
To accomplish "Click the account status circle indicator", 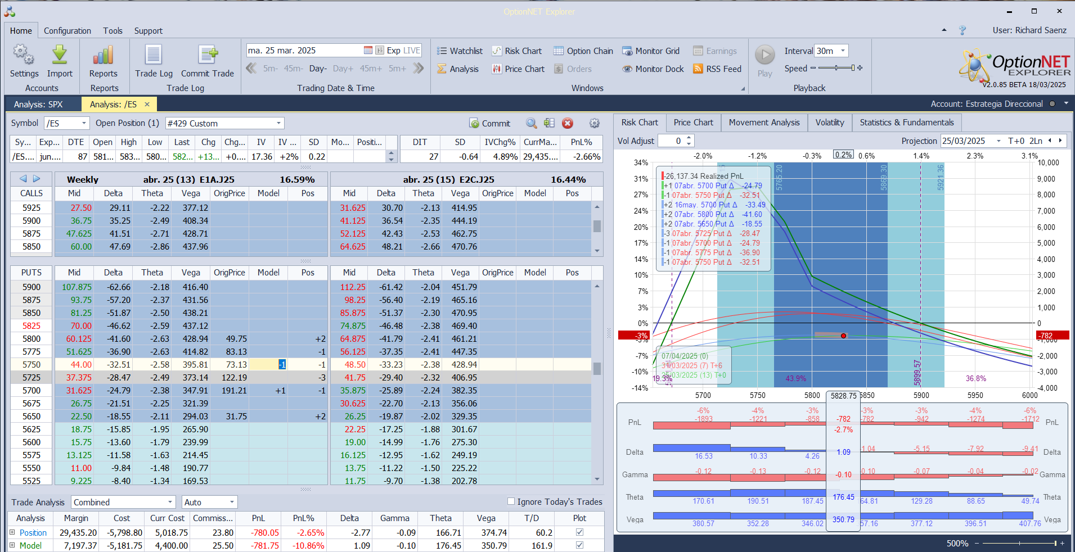I will (1052, 104).
